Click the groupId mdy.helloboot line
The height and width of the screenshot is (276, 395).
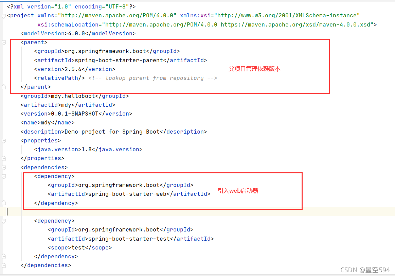pos(75,96)
